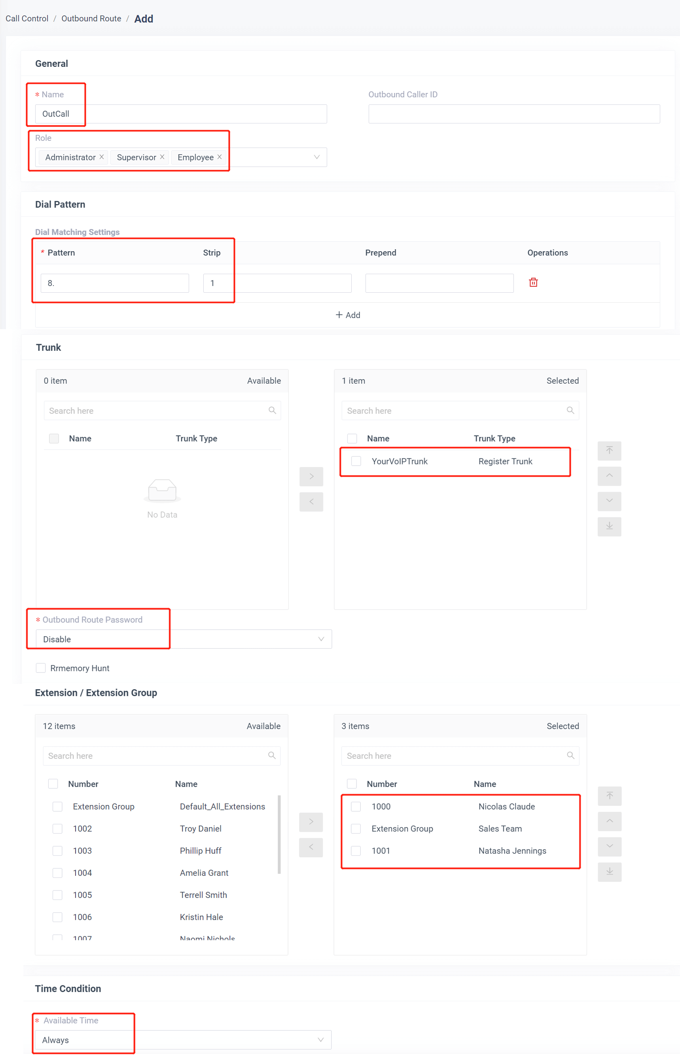Image resolution: width=680 pixels, height=1057 pixels.
Task: Click Add to insert a new dial pattern
Action: click(x=347, y=315)
